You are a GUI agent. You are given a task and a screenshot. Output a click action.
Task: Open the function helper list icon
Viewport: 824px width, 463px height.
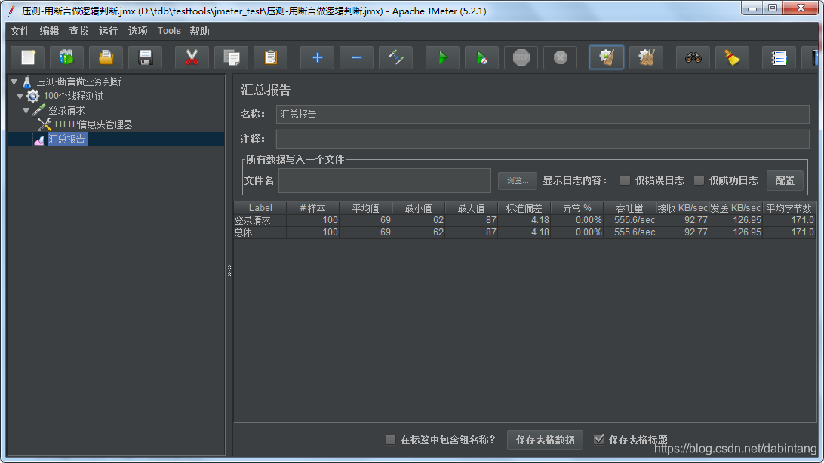[779, 57]
